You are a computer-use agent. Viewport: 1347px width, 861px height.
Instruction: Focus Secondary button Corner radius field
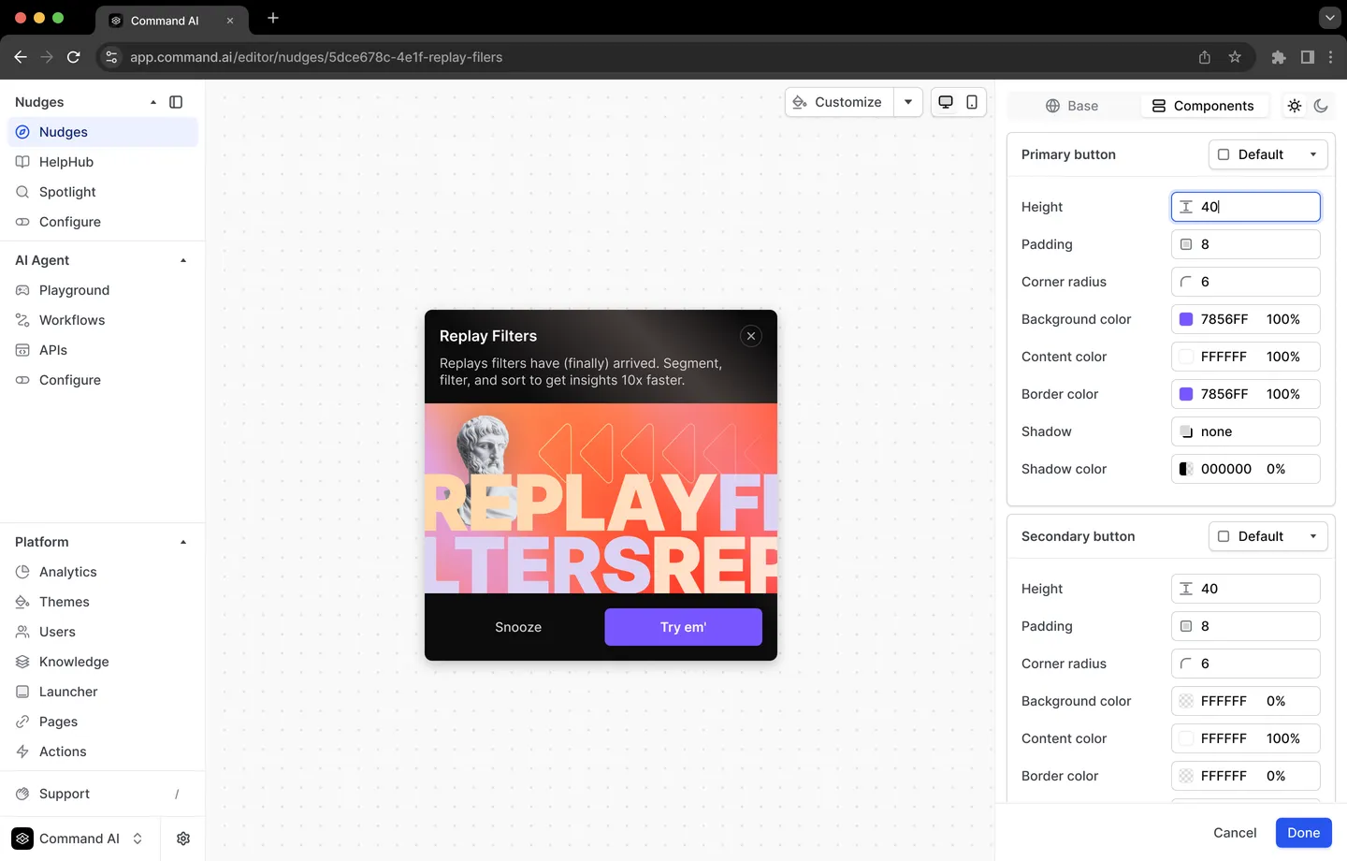pos(1246,664)
